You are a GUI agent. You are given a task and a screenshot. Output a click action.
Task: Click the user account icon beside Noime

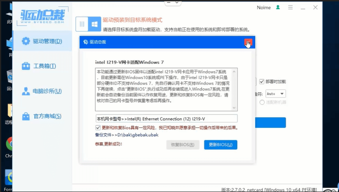278,7
